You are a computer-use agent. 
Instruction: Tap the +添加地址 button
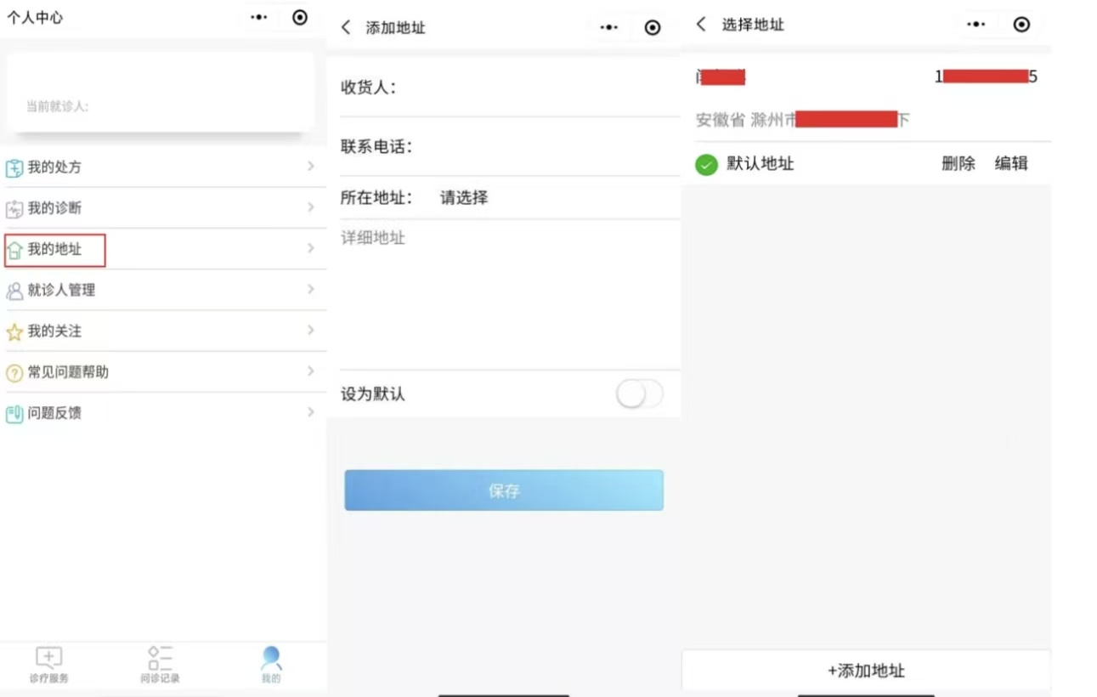click(x=866, y=671)
